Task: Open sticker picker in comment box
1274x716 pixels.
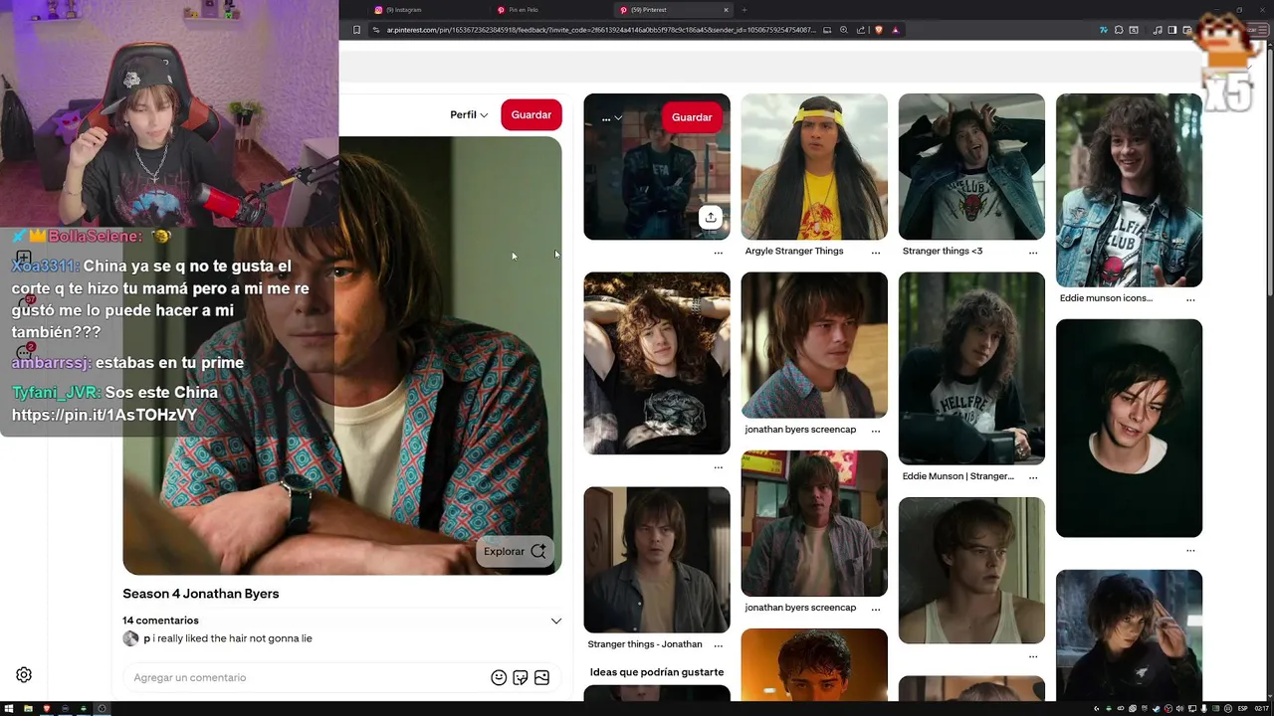Action: coord(521,677)
